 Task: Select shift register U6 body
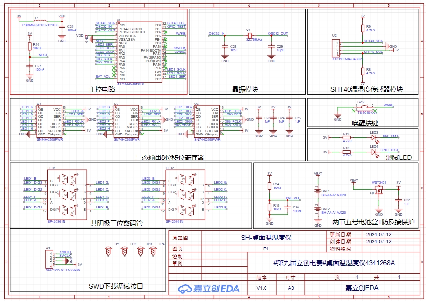click(207, 122)
